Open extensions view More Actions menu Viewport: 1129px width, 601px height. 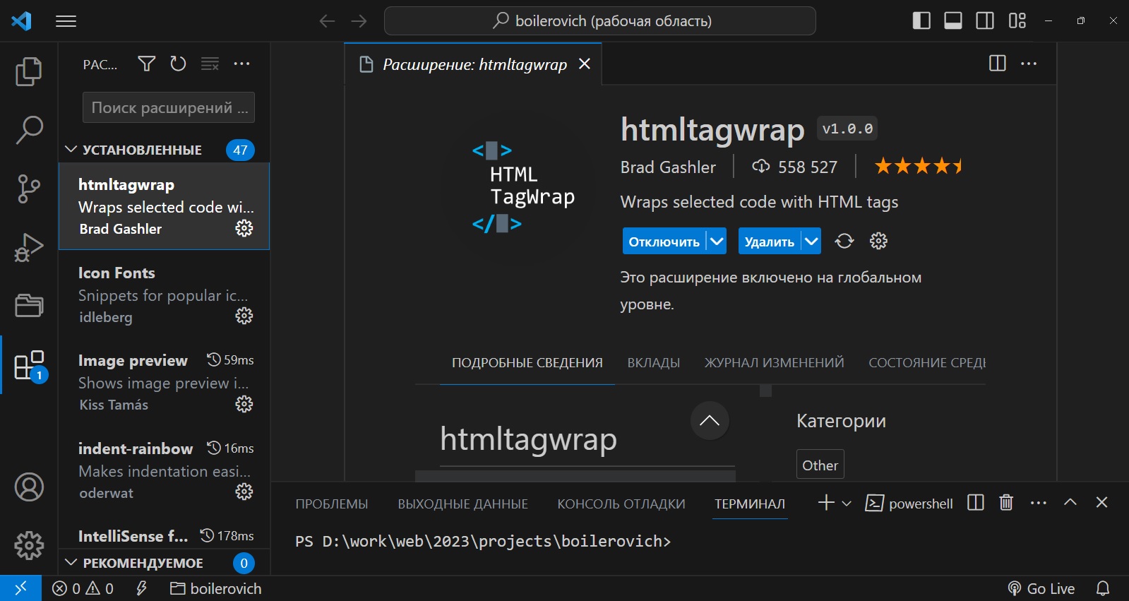pyautogui.click(x=241, y=64)
